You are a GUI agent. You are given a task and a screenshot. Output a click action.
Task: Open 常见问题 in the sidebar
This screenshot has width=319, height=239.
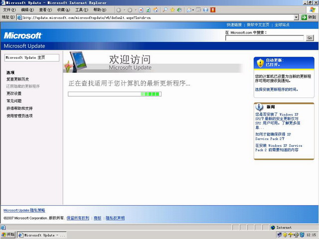14,101
